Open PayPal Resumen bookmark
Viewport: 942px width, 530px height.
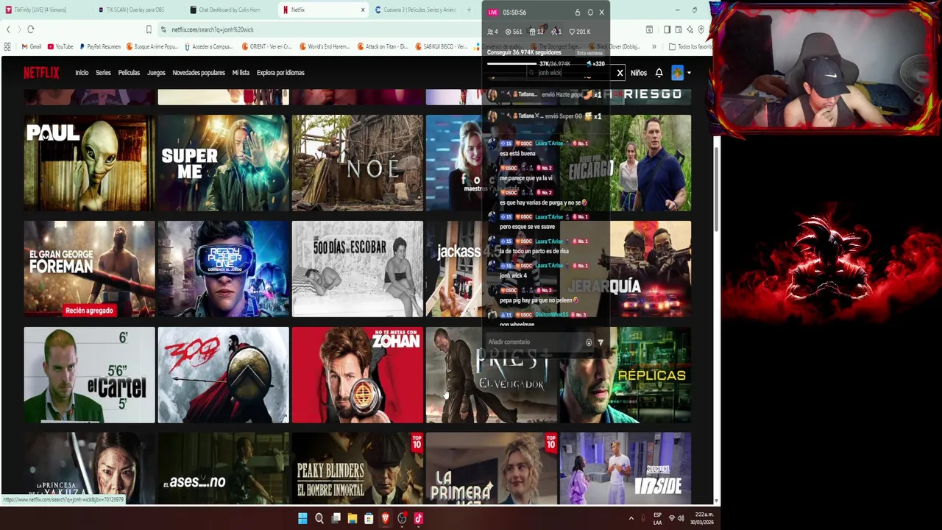click(100, 46)
